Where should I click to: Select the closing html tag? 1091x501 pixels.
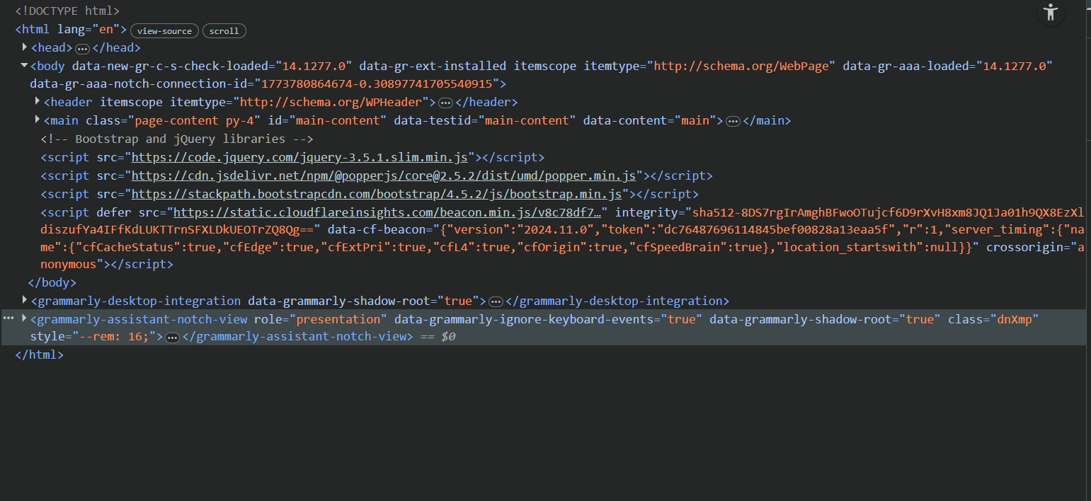click(x=40, y=355)
